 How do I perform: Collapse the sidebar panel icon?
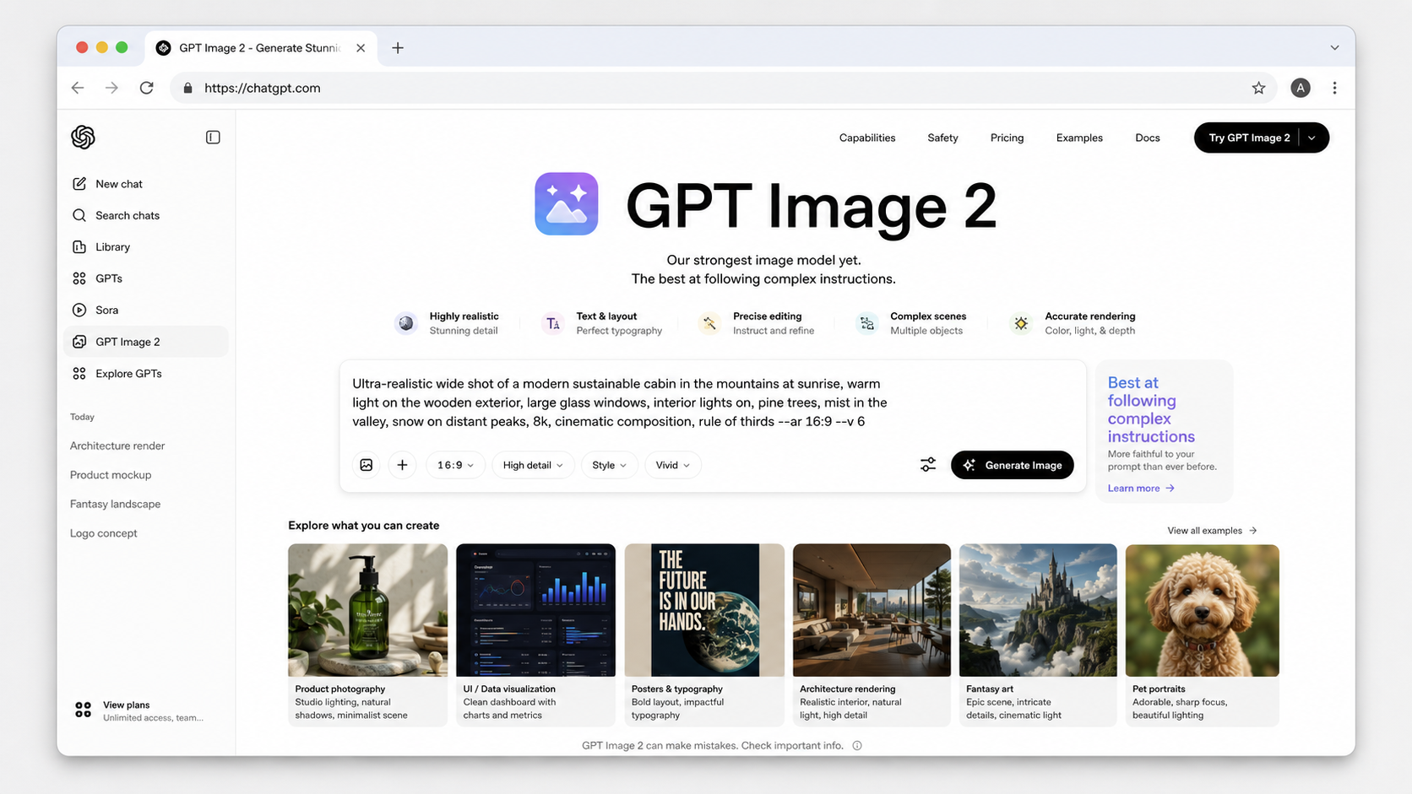(x=213, y=138)
